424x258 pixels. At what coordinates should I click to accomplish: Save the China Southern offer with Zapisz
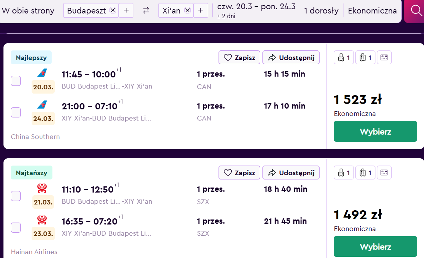coord(239,57)
